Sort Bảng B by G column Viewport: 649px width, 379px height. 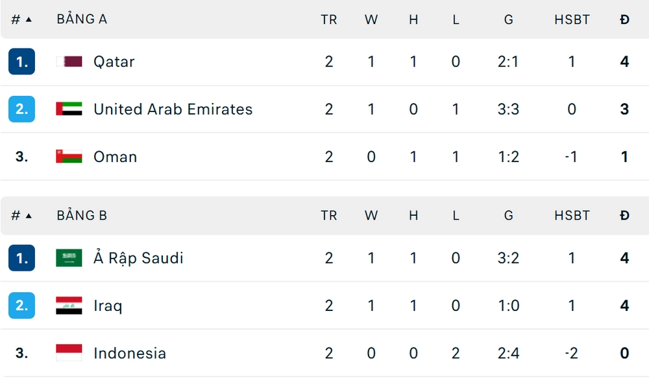[x=508, y=216]
